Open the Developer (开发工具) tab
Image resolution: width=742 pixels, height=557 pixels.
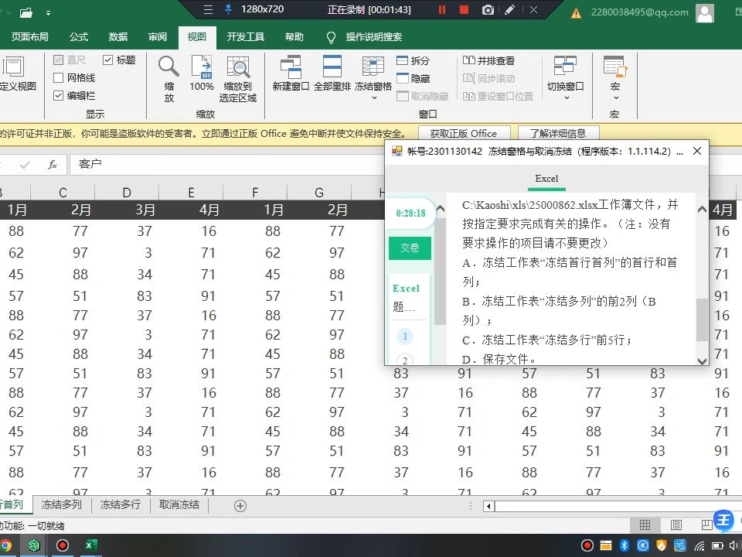tap(245, 37)
